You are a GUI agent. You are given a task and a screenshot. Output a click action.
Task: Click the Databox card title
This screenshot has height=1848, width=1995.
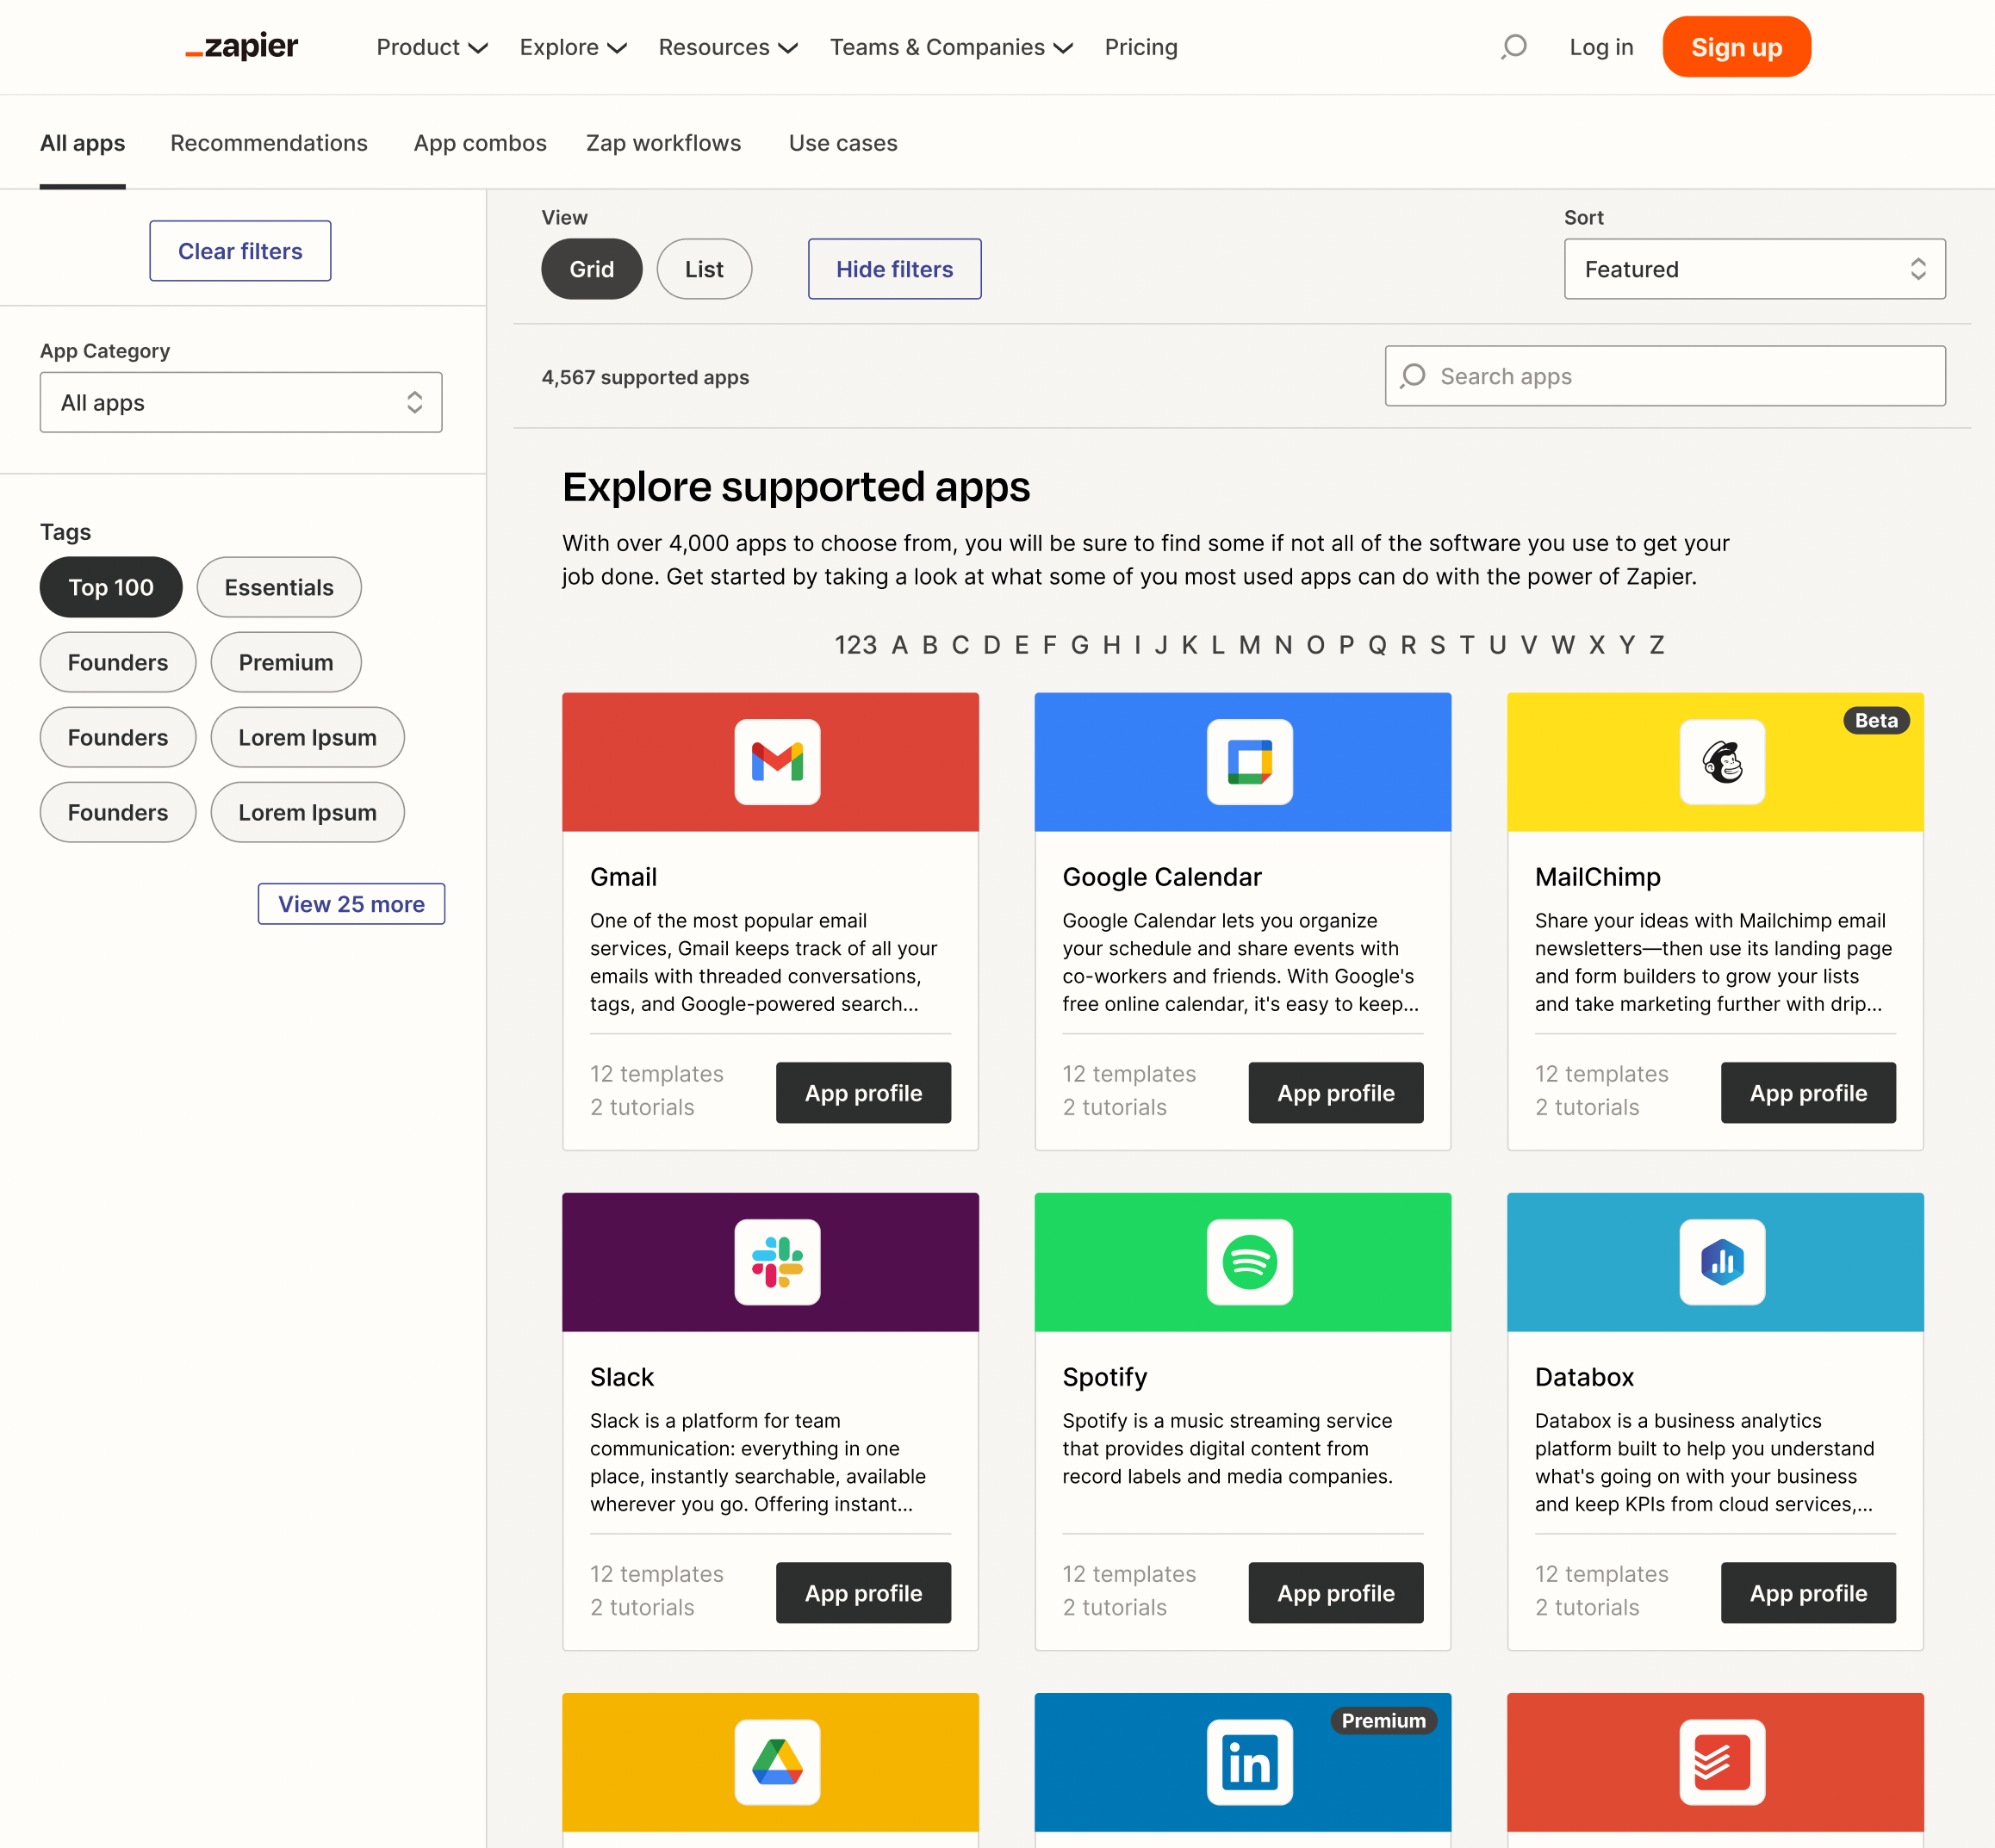point(1584,1377)
